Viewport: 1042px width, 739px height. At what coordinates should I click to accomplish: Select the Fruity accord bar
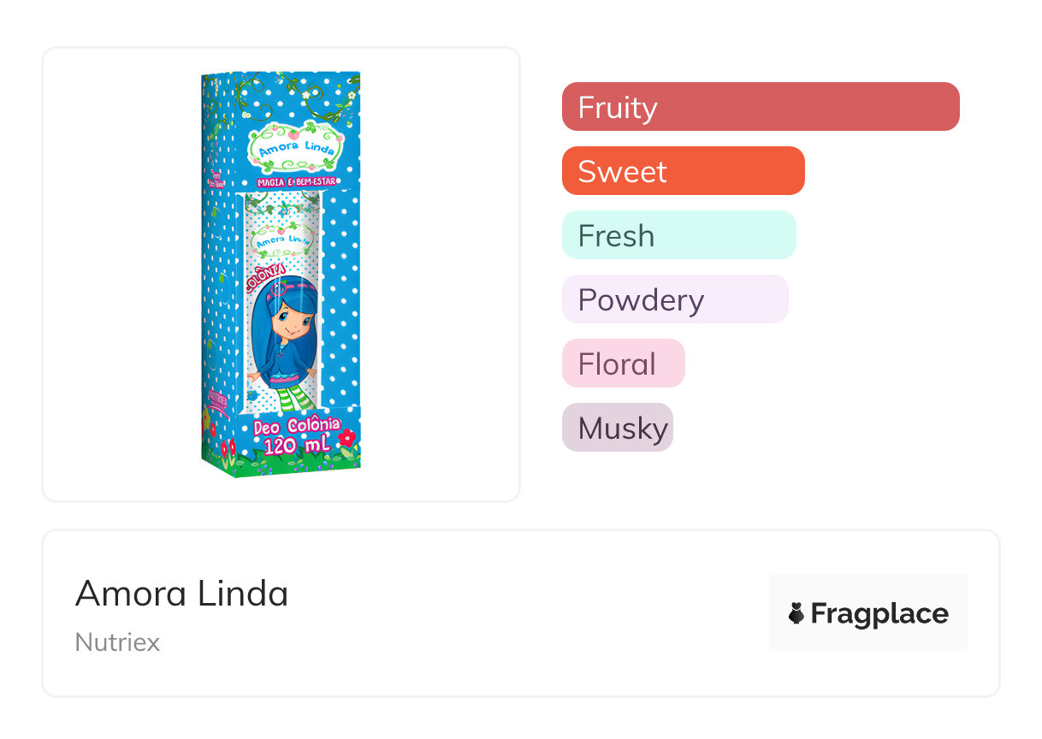[x=760, y=107]
